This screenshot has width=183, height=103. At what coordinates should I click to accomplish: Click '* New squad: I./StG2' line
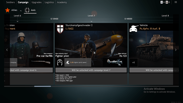click(62, 75)
